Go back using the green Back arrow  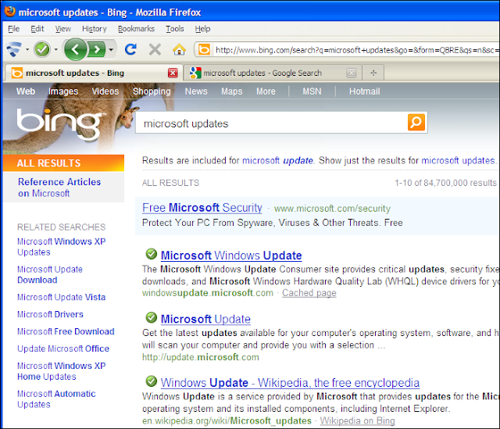pyautogui.click(x=75, y=49)
